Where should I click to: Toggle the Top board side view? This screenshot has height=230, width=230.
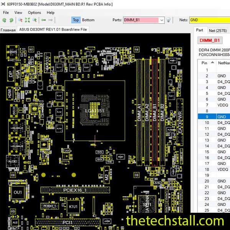tap(76, 20)
